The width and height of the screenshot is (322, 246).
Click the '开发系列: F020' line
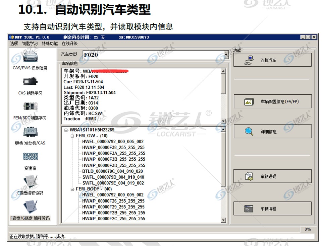point(81,76)
